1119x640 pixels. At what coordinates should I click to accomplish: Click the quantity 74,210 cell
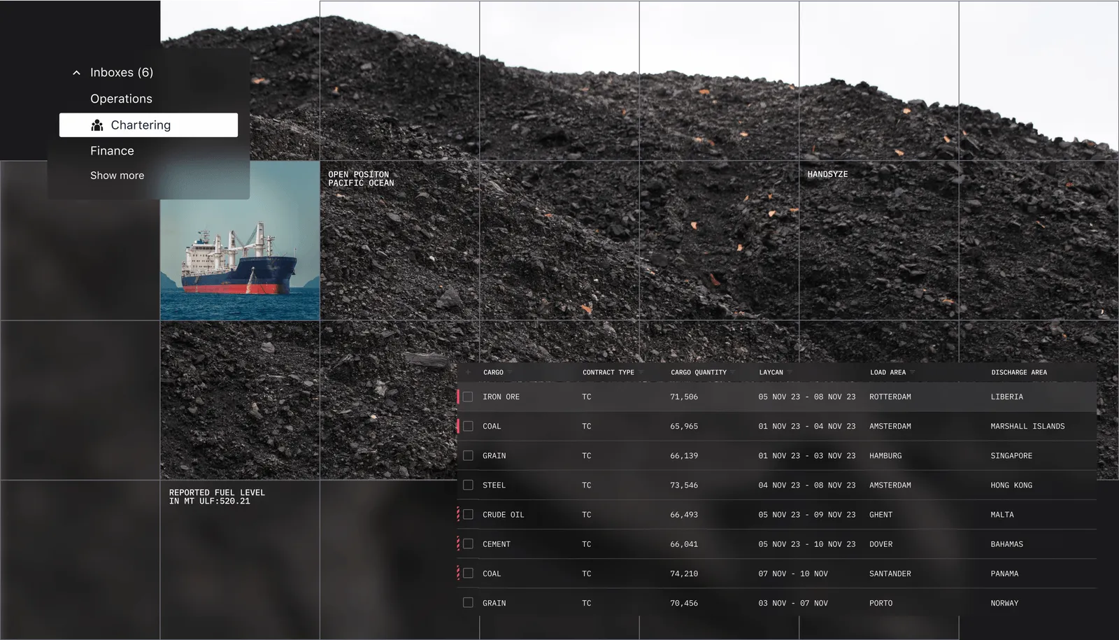tap(684, 573)
